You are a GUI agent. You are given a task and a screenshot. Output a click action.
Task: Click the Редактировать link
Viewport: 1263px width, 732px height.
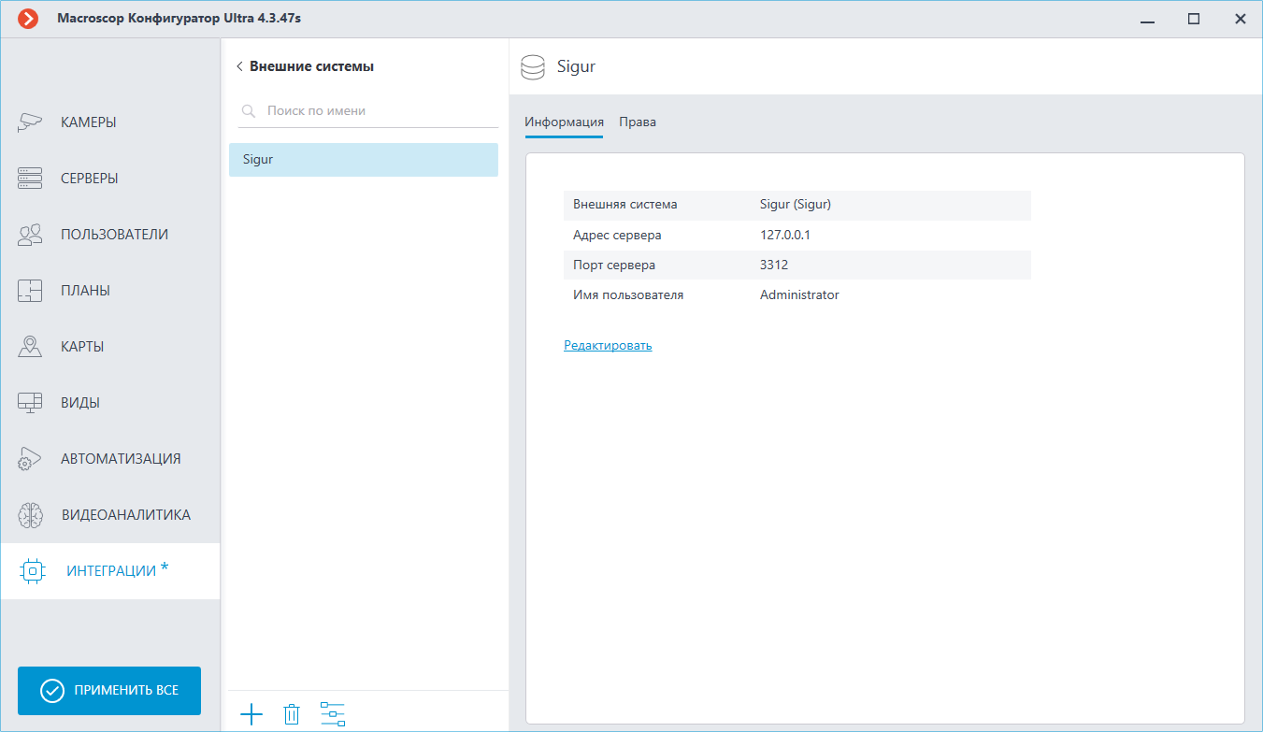click(x=608, y=345)
